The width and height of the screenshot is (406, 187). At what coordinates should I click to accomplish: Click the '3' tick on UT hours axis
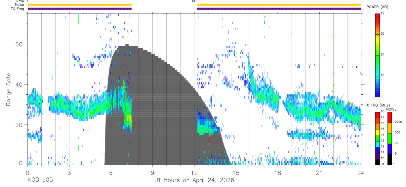point(69,173)
